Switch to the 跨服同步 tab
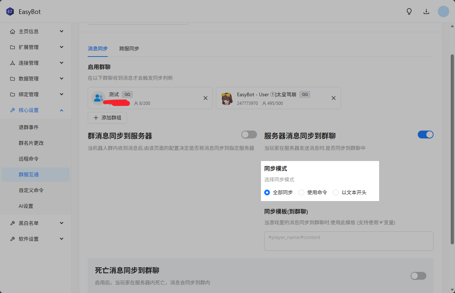 129,49
